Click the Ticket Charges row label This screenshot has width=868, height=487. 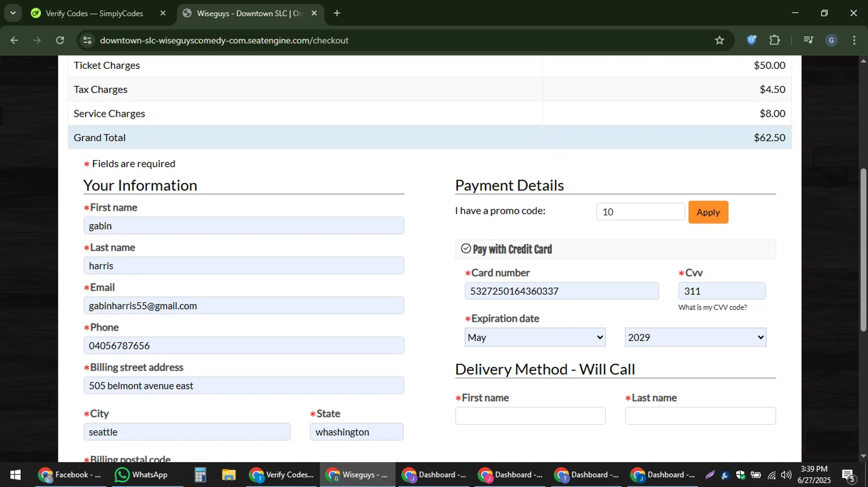tap(107, 65)
